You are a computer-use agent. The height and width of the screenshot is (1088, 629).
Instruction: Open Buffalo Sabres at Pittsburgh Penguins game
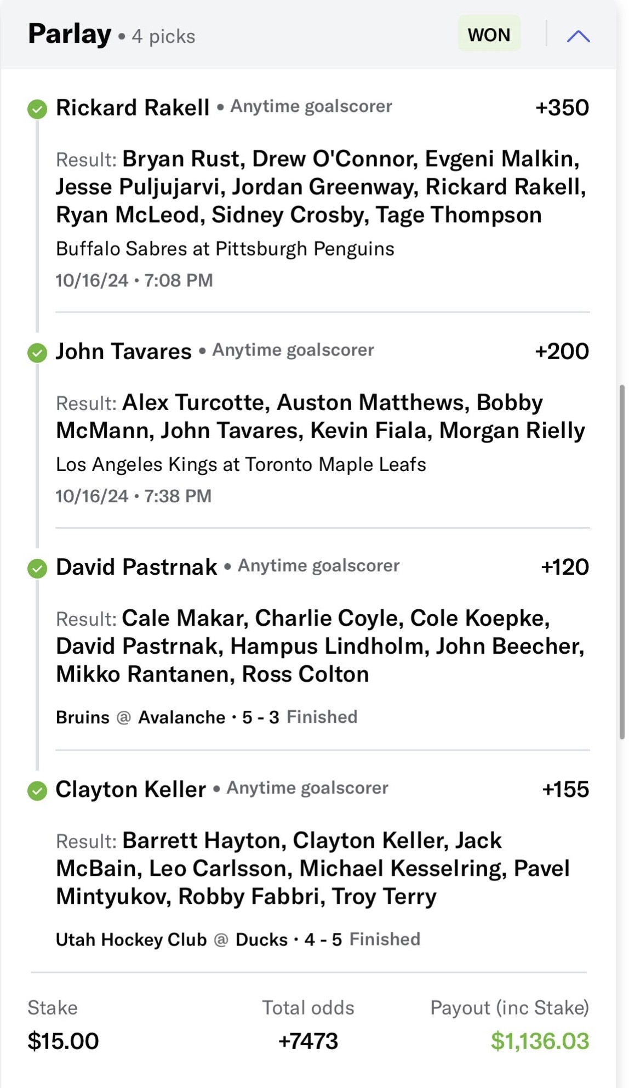(225, 248)
